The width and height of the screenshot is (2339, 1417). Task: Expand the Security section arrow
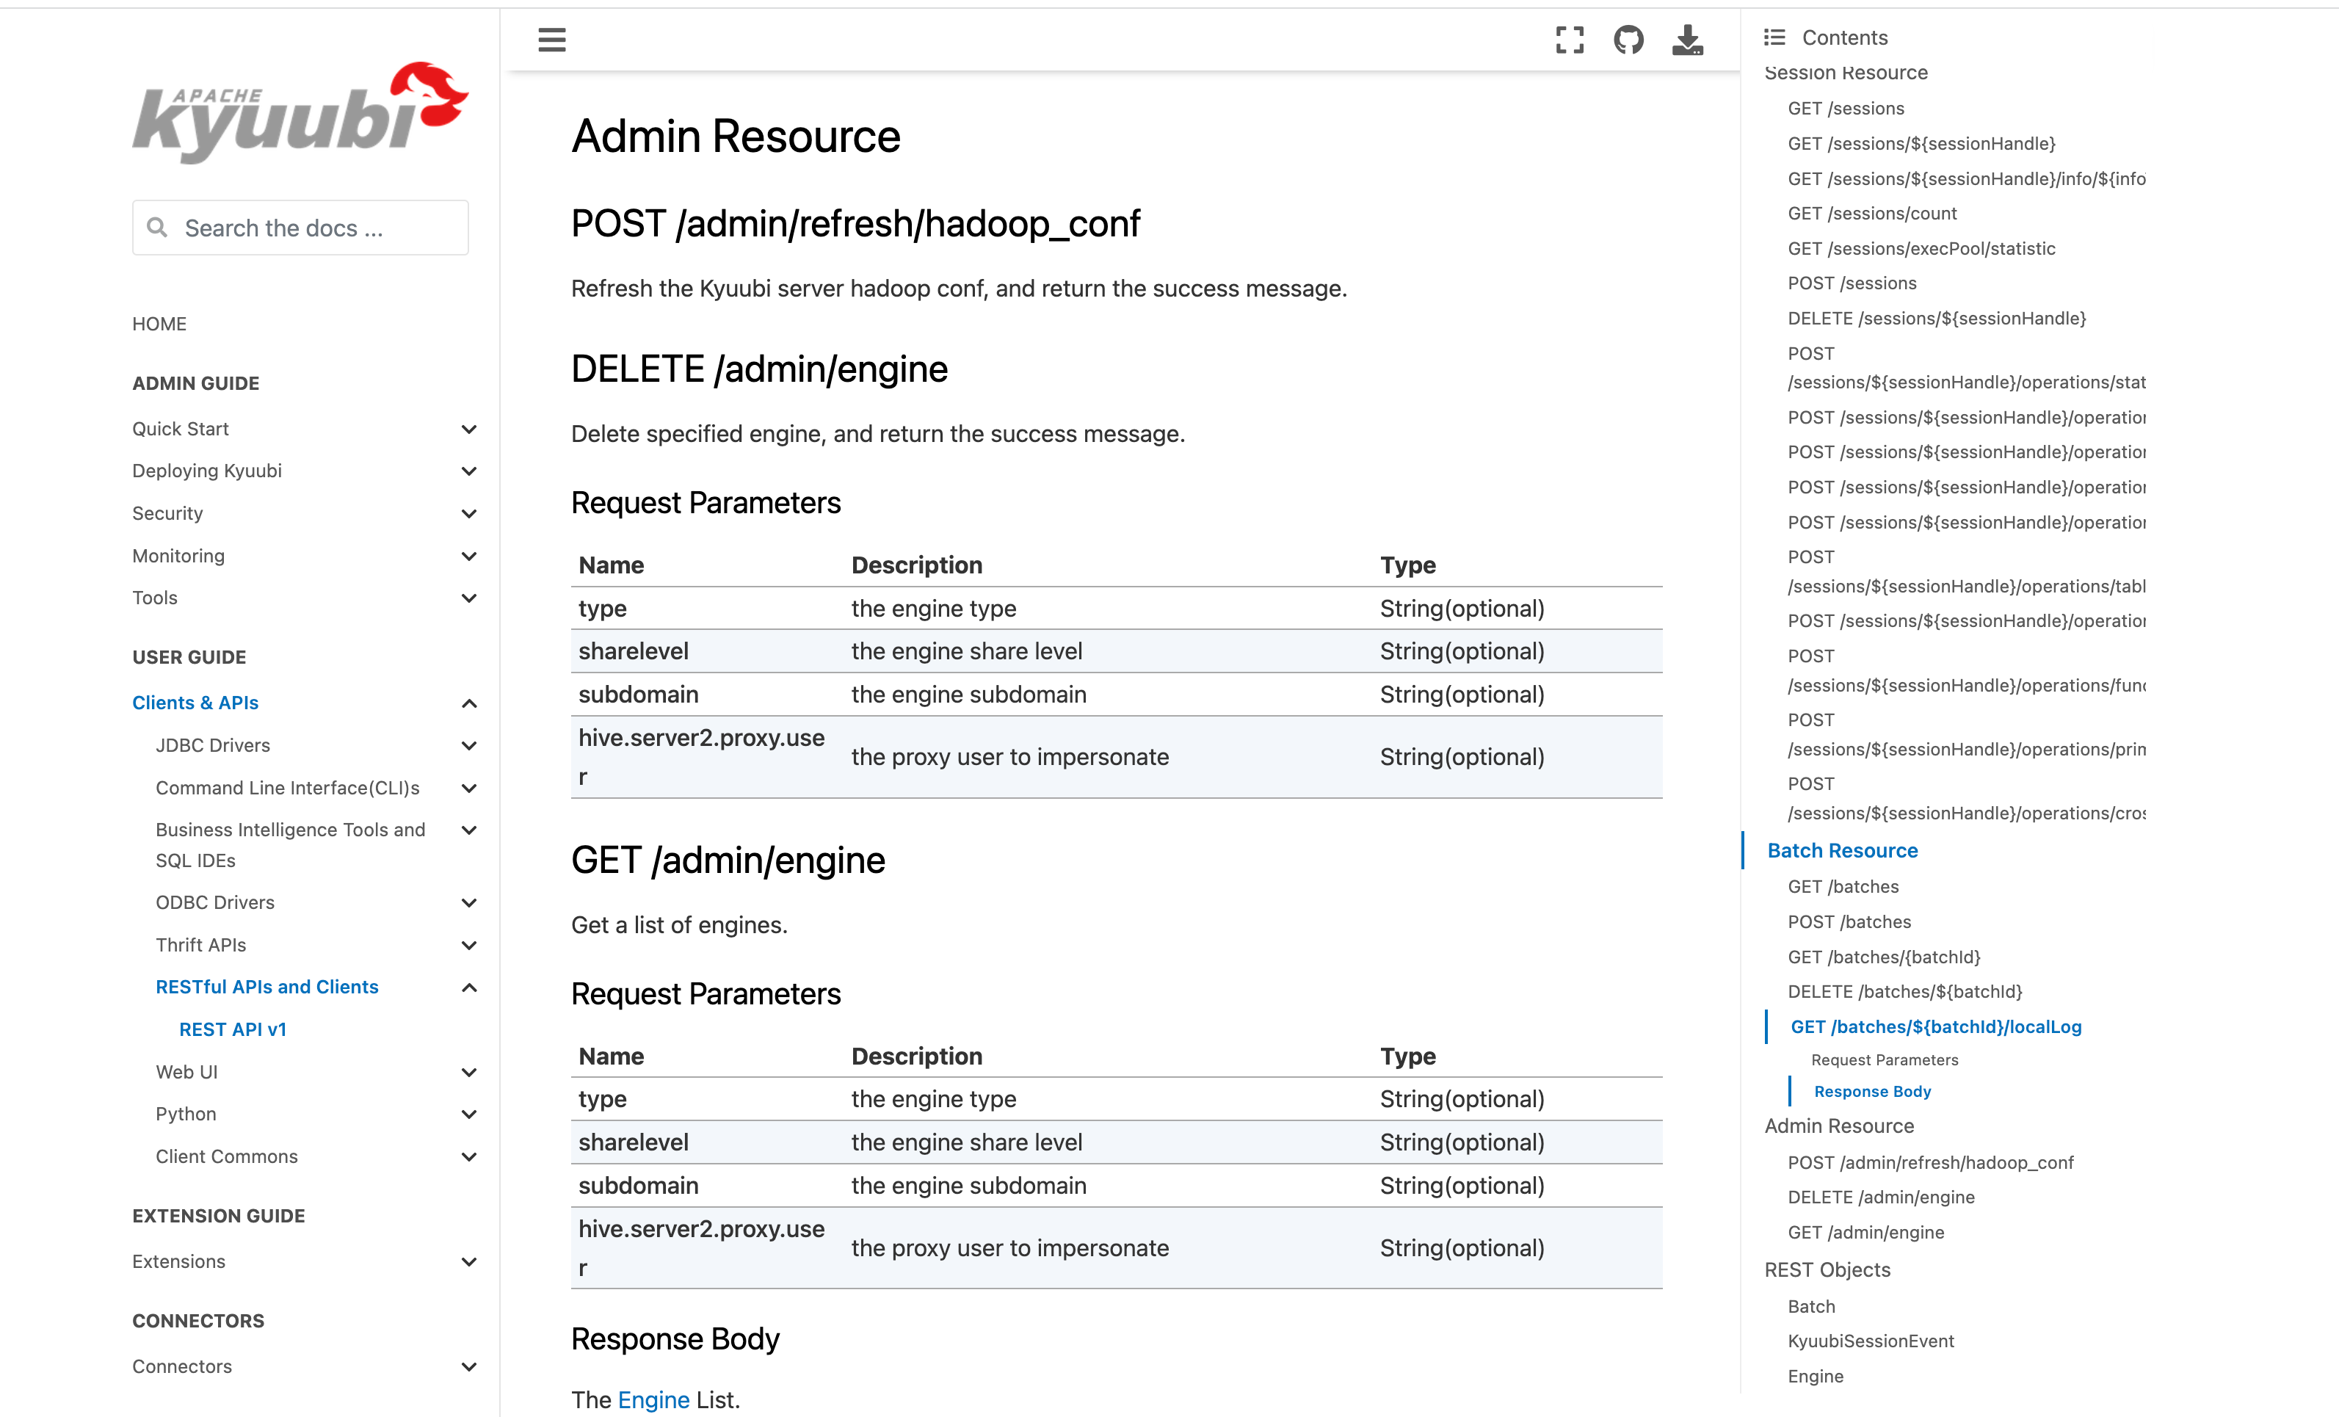click(x=469, y=513)
